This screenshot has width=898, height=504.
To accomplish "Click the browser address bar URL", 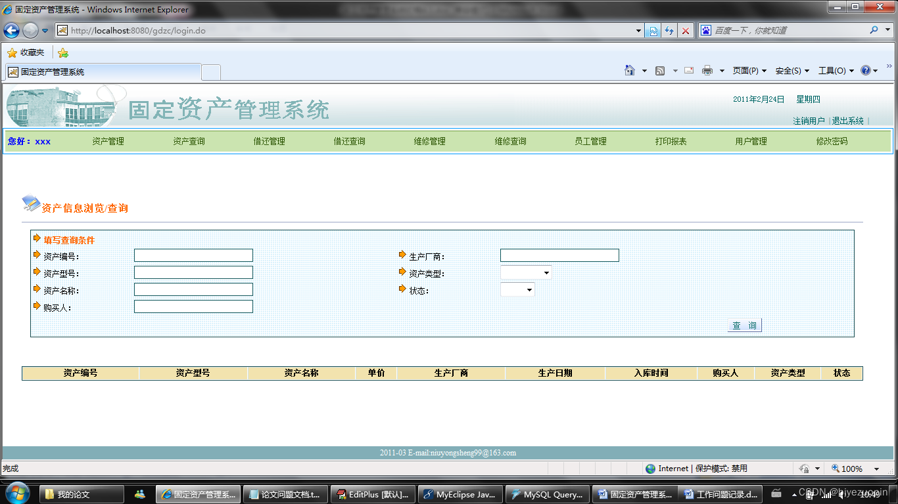I will click(x=138, y=30).
